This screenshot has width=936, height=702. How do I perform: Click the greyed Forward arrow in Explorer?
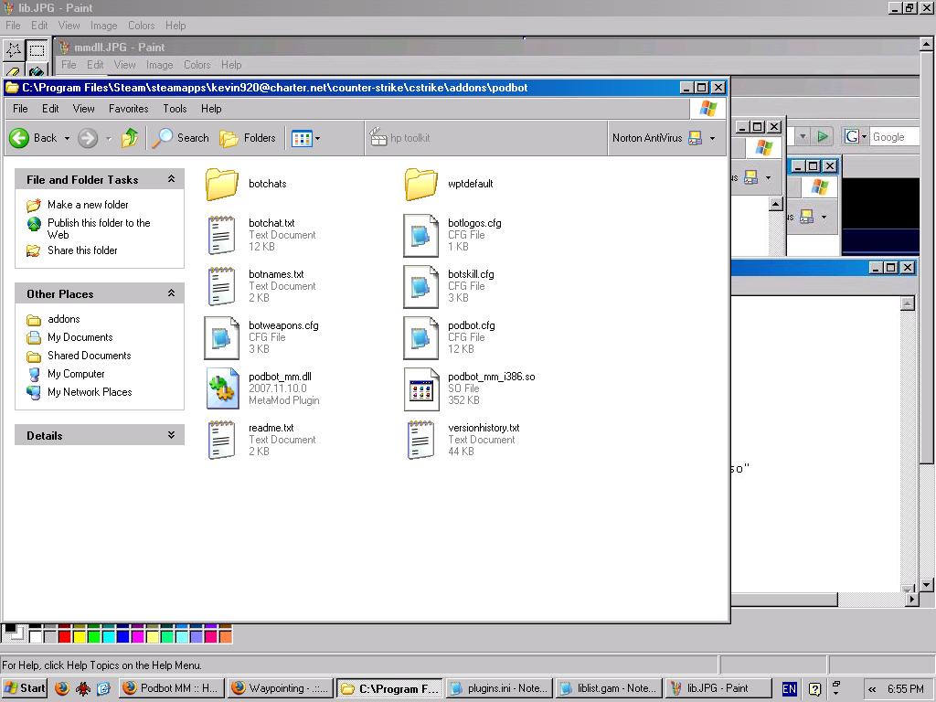(x=88, y=138)
